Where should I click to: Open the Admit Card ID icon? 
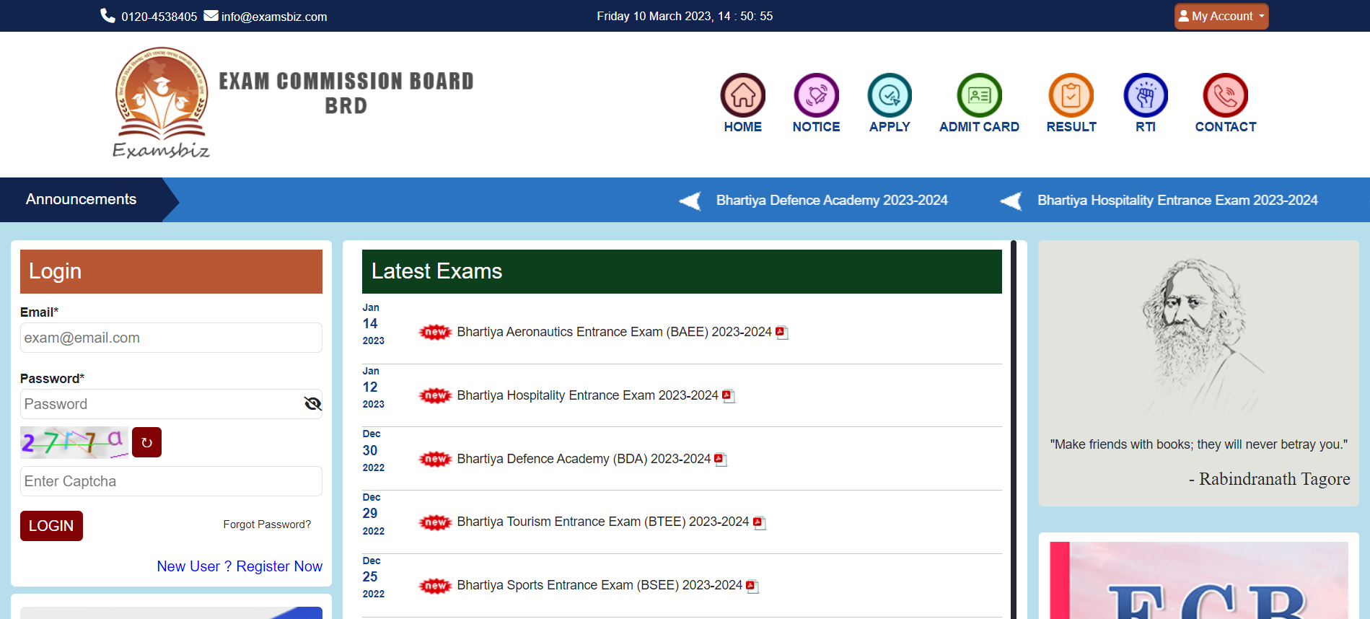979,95
